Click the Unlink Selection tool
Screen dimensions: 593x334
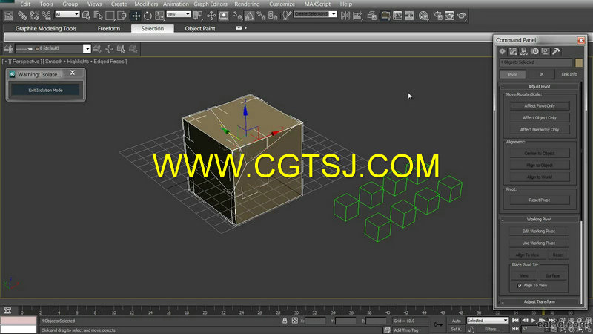tap(34, 16)
